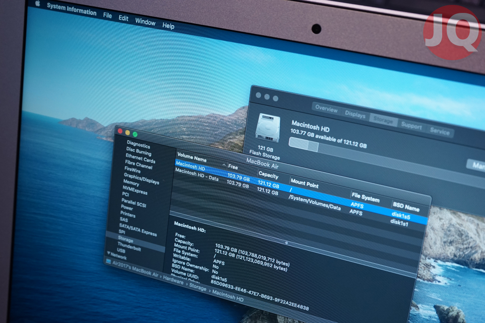This screenshot has width=485, height=323.
Task: Select FireWire in the sidebar
Action: pyautogui.click(x=132, y=170)
